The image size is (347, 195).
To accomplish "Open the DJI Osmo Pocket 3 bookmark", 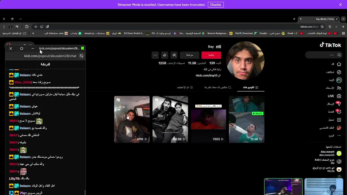I will (136, 33).
